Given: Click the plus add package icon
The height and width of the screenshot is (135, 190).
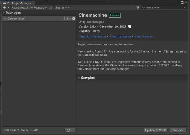Looking at the screenshot, I should pos(5,7).
